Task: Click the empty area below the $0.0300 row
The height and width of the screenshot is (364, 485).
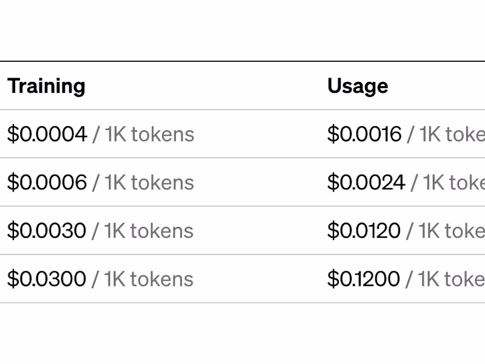Action: (242, 334)
